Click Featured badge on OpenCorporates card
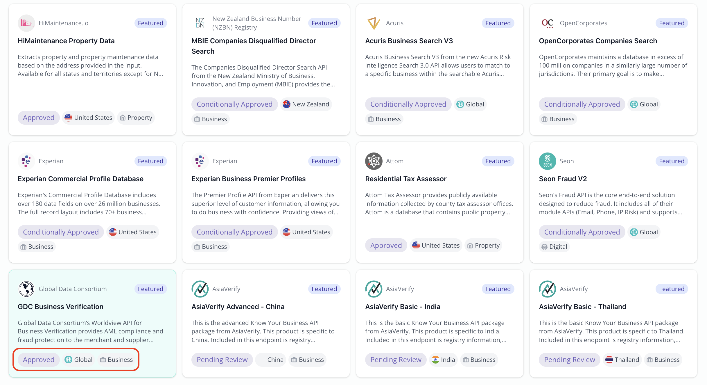 [672, 23]
